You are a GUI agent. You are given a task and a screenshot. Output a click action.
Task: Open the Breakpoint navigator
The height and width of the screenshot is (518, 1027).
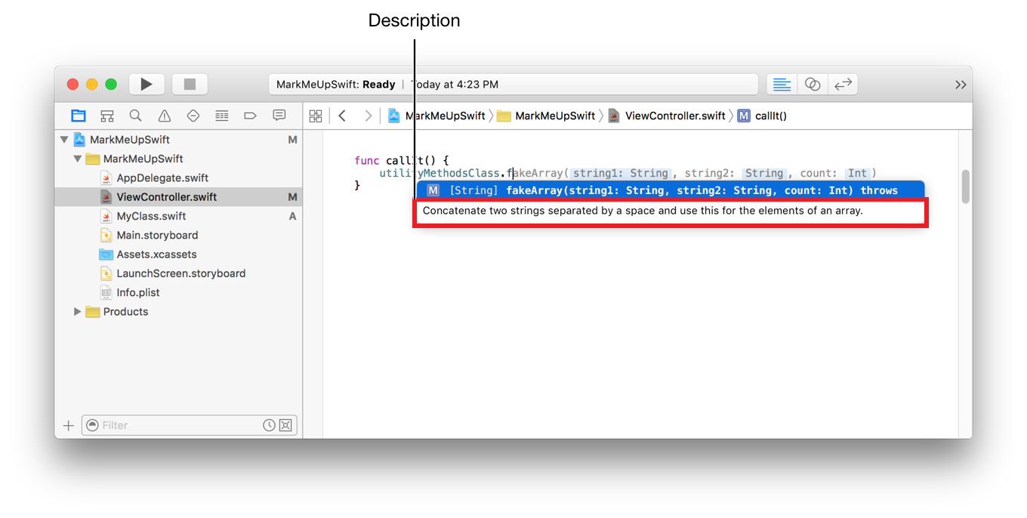pyautogui.click(x=250, y=116)
